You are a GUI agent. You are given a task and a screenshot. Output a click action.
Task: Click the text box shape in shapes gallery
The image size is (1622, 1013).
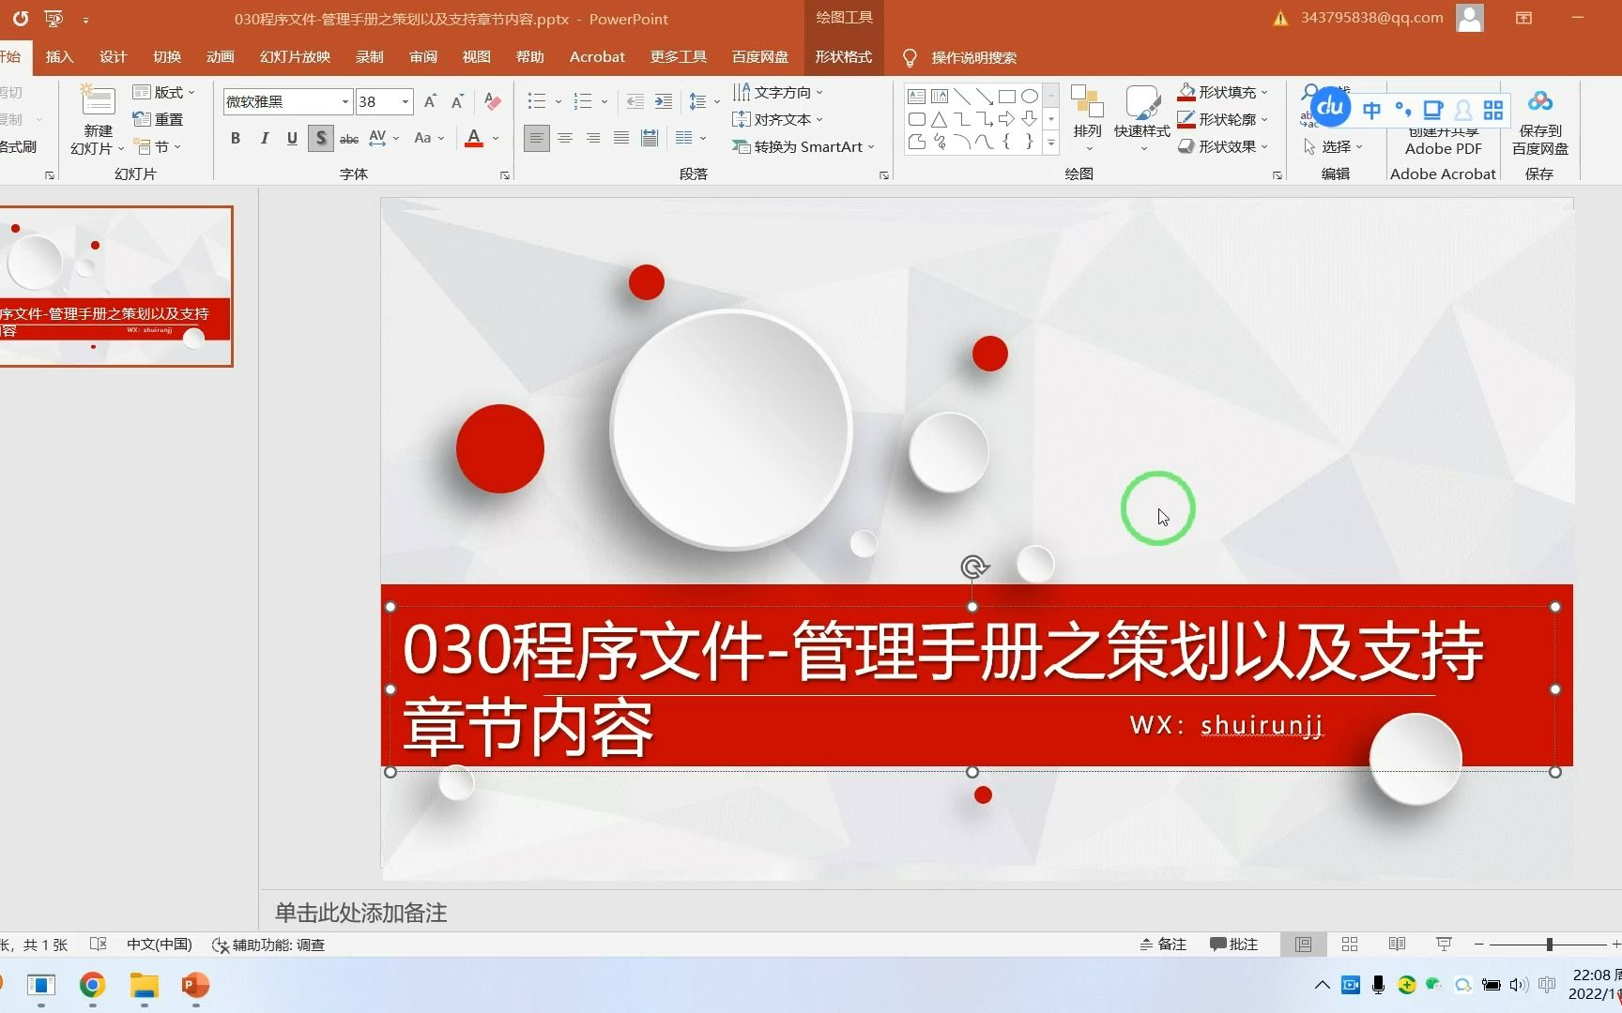917,97
